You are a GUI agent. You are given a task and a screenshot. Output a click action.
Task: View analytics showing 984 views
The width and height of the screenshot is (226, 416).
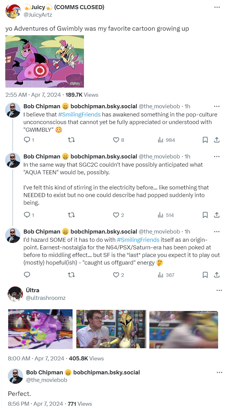point(166,140)
